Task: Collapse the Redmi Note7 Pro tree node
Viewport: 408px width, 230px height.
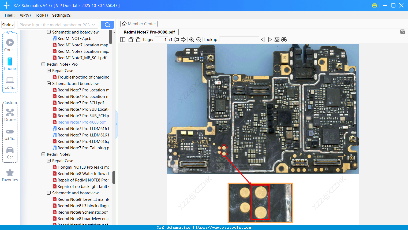Action: [43, 64]
